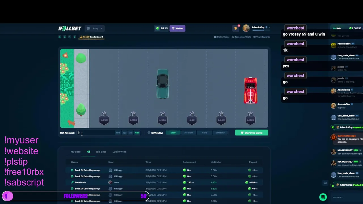Screen dimensions: 363x204
Task: Set the bet to Max
Action: point(137,133)
